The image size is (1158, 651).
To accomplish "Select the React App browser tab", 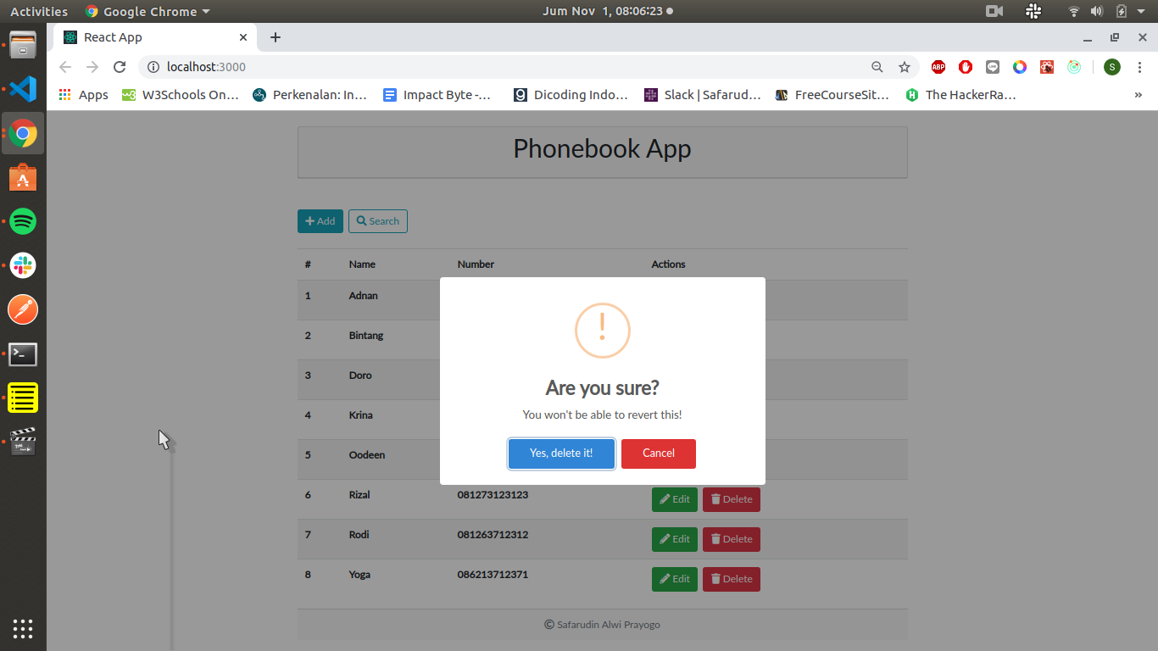I will coord(144,37).
